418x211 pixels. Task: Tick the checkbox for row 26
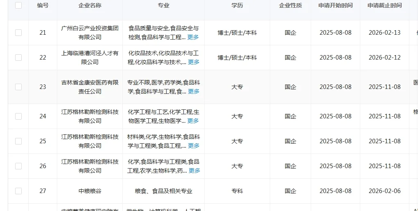18,166
